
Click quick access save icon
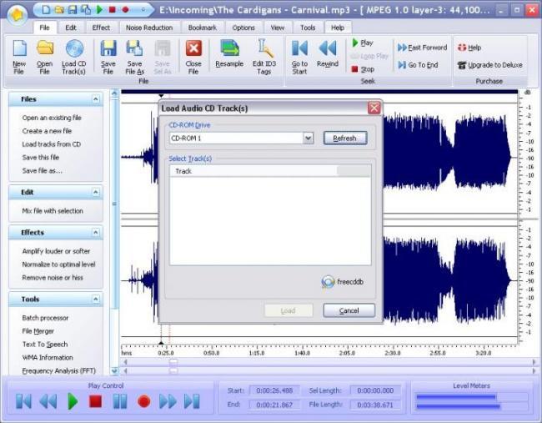point(73,10)
